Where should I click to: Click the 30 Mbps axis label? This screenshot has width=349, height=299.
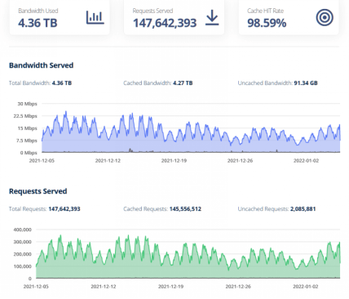click(x=27, y=104)
